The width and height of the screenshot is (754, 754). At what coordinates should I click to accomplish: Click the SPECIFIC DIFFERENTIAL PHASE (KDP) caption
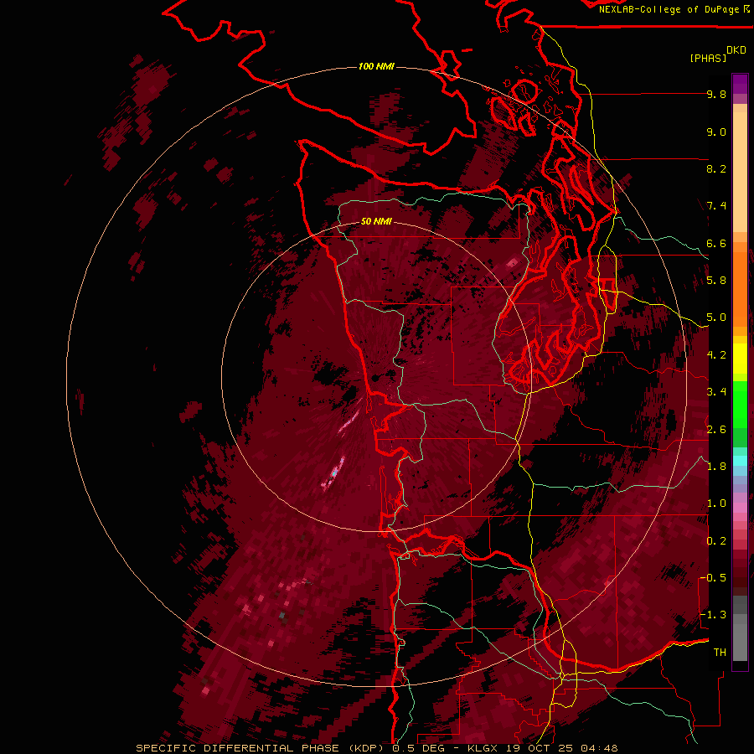(261, 748)
